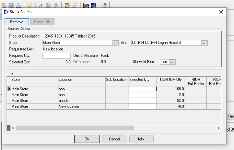Click the Copy pages toolbar icon
The width and height of the screenshot is (234, 150).
tap(48, 5)
